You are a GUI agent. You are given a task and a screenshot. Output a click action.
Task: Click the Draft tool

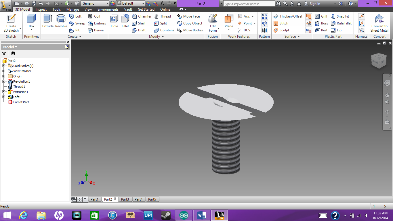pos(139,30)
